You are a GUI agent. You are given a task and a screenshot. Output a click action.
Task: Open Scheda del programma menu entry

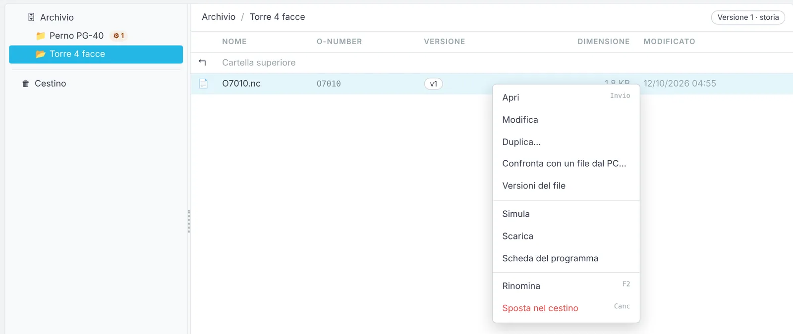click(x=566, y=258)
